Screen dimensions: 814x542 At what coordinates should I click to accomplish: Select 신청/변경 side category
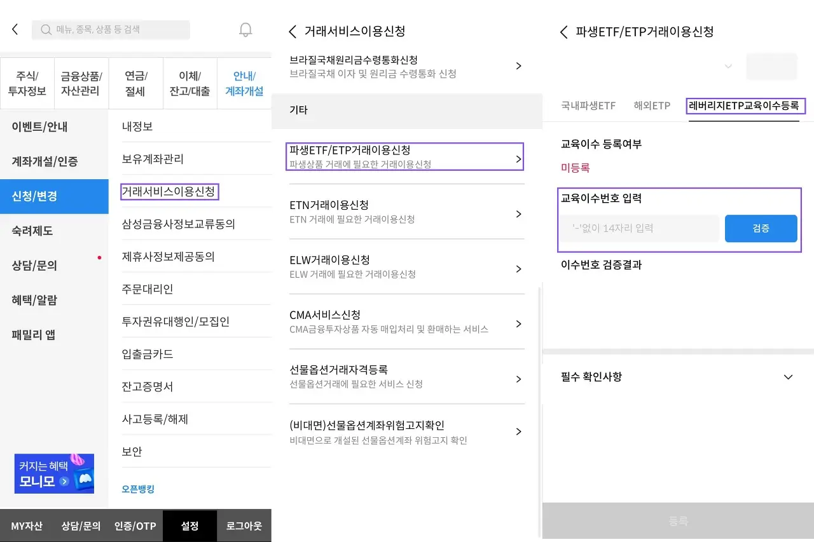tap(54, 196)
